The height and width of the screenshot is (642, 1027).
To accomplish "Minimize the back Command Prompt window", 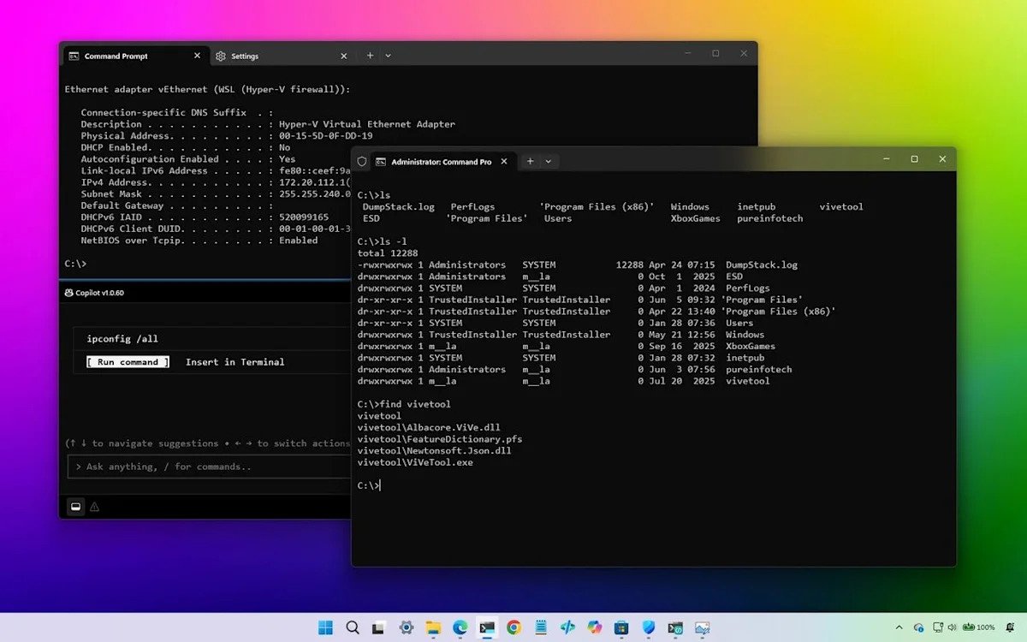I will [x=687, y=53].
